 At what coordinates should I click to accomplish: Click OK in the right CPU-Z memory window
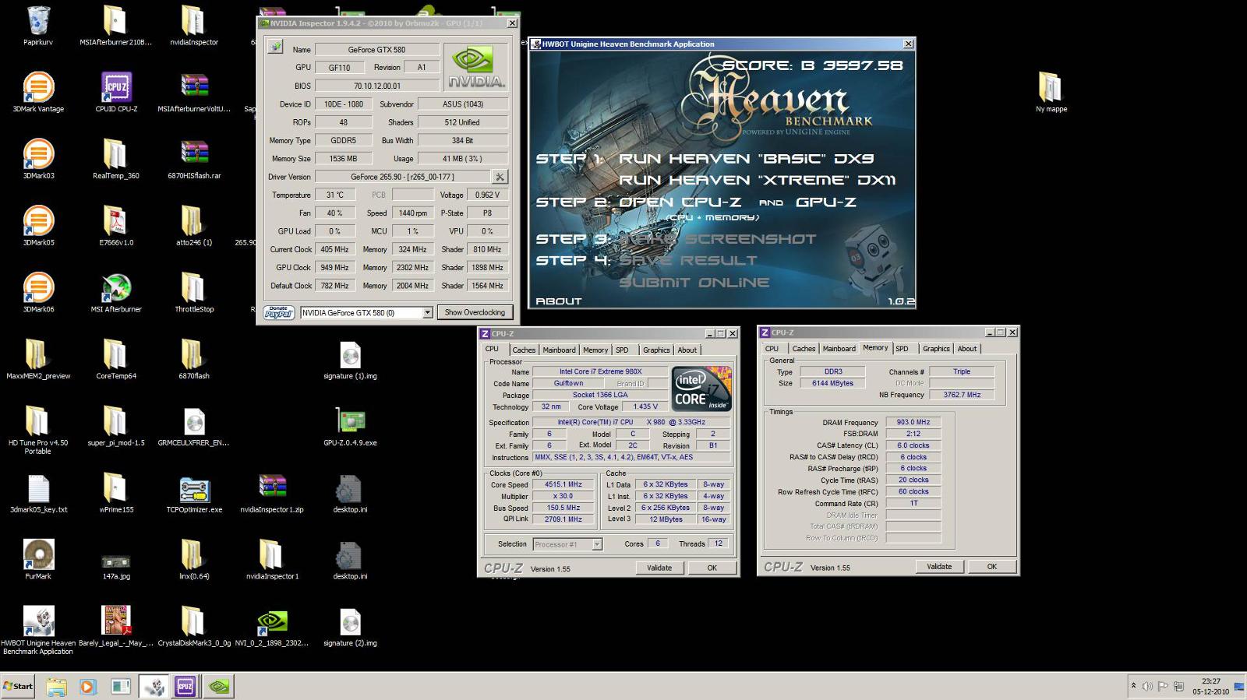991,567
